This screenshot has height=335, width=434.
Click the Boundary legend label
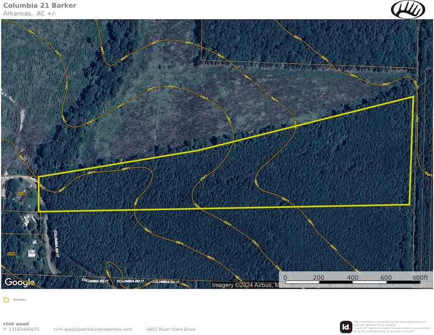(20, 299)
